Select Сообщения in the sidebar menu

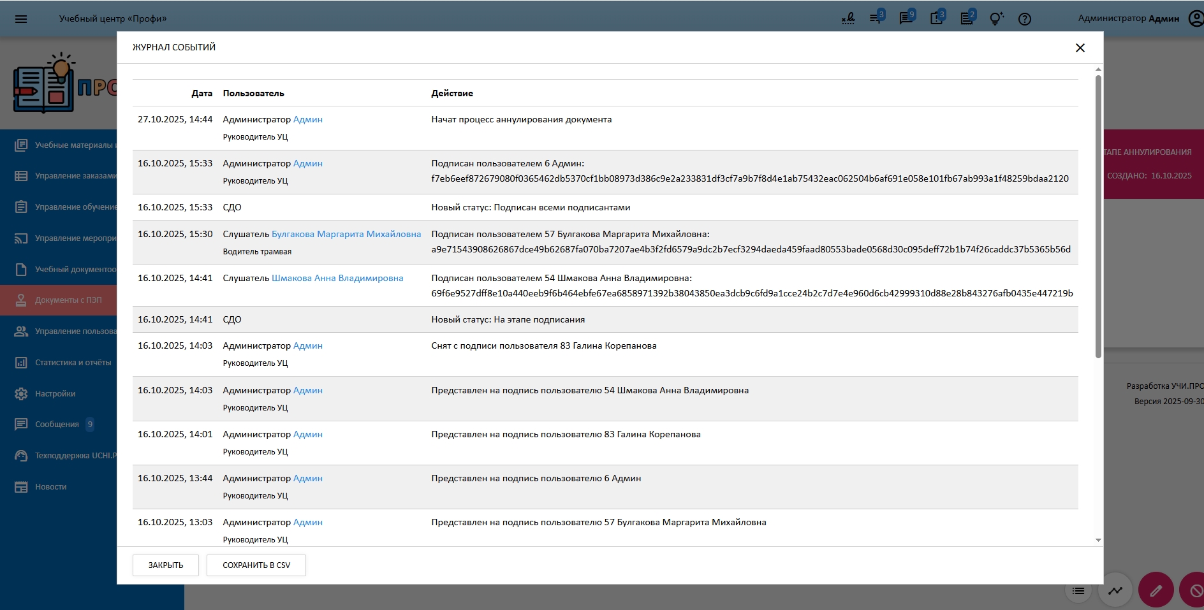click(57, 425)
